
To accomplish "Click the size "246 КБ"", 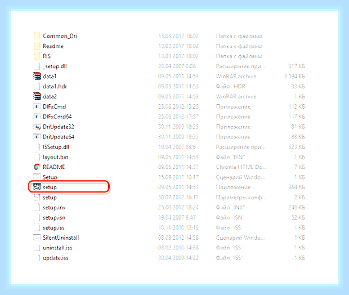I will pyautogui.click(x=297, y=208).
